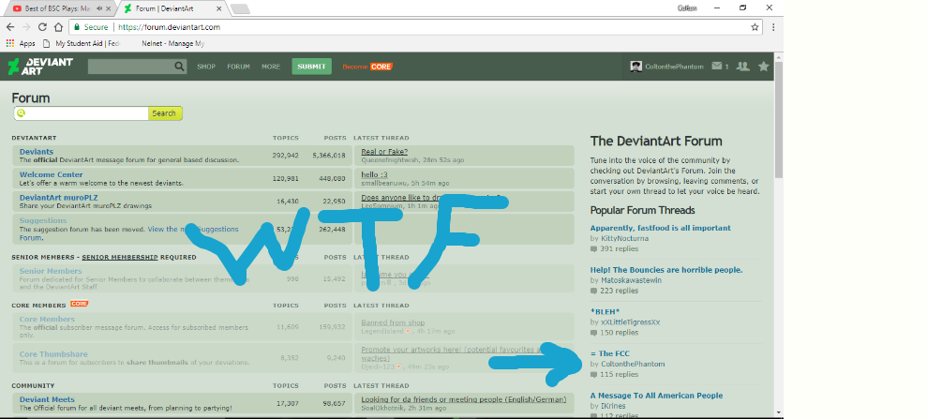927x419 pixels.
Task: Open the messages envelope icon
Action: [716, 67]
